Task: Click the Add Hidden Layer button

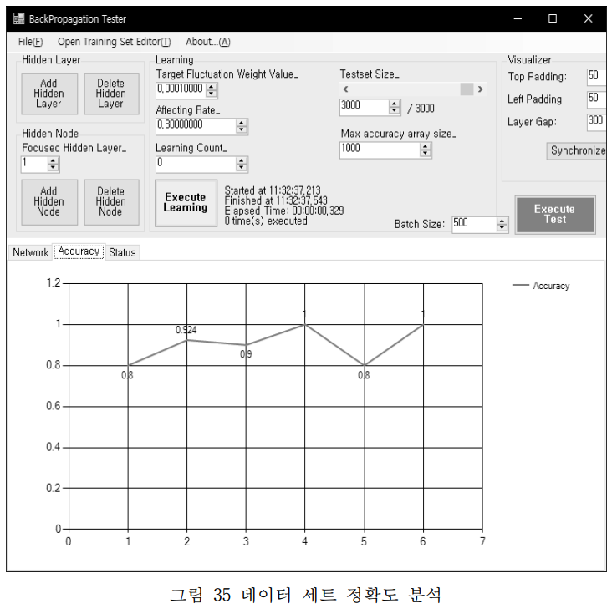Action: pyautogui.click(x=48, y=94)
